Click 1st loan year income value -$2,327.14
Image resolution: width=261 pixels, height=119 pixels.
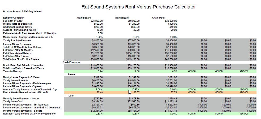(x=97, y=105)
